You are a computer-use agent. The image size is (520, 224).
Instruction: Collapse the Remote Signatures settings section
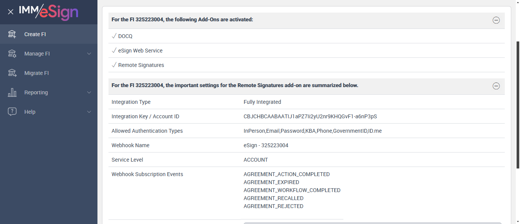pyautogui.click(x=496, y=86)
